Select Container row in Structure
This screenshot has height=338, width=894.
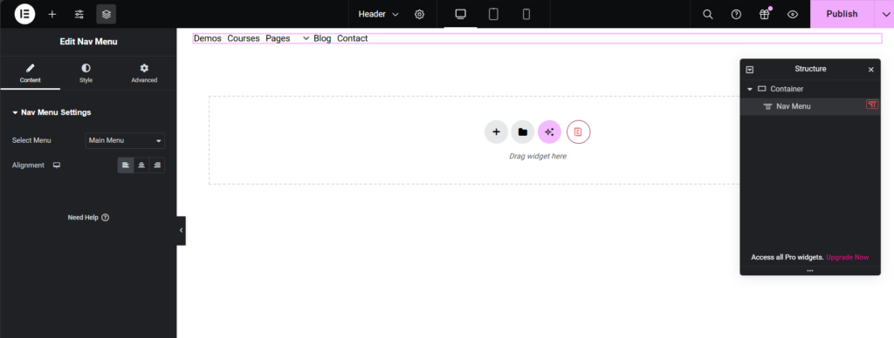pyautogui.click(x=810, y=90)
